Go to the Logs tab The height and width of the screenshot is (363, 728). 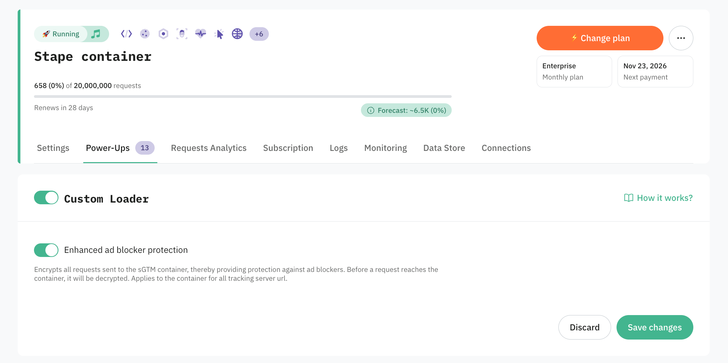tap(339, 148)
